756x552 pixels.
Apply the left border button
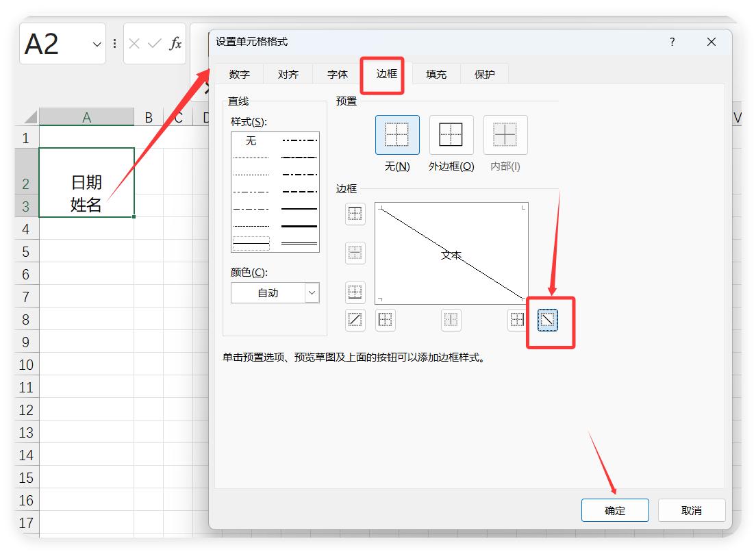click(386, 320)
